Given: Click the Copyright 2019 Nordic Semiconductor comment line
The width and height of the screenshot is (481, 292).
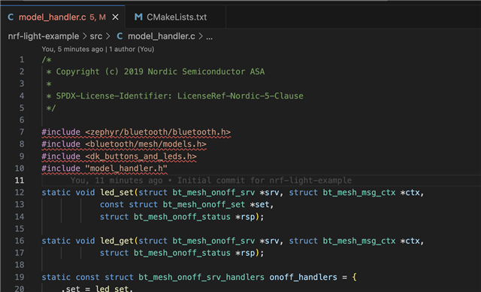Looking at the screenshot, I should click(156, 71).
